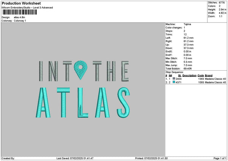
Task: Click the 'Page 1 of 1' label
Action: tap(220, 158)
